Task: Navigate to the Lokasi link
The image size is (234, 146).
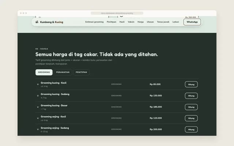Action: coord(175,22)
